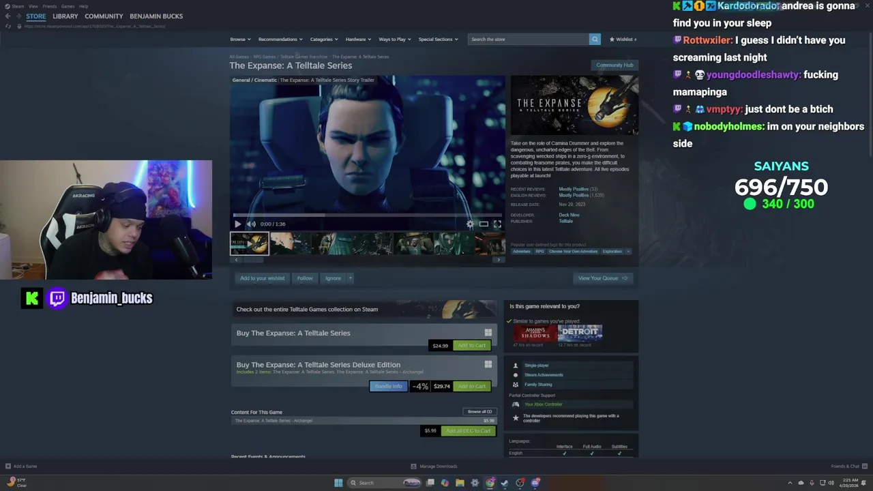Click Add all DLC to Cart
Viewport: 873px width, 491px height.
pyautogui.click(x=468, y=431)
